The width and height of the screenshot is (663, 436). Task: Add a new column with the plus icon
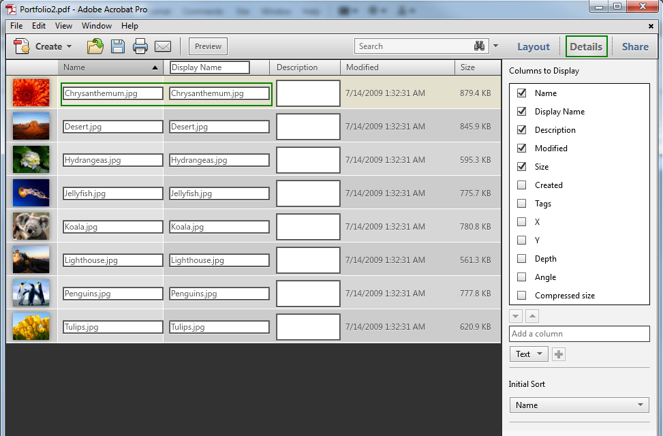tap(558, 354)
